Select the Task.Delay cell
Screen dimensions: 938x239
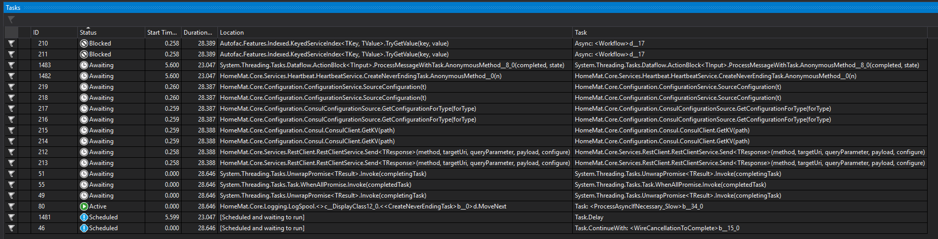coord(750,217)
